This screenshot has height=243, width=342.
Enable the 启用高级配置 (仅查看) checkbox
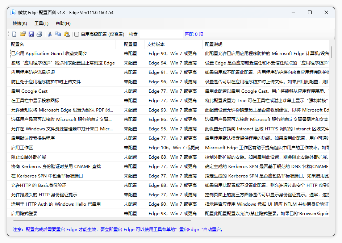coord(77,34)
